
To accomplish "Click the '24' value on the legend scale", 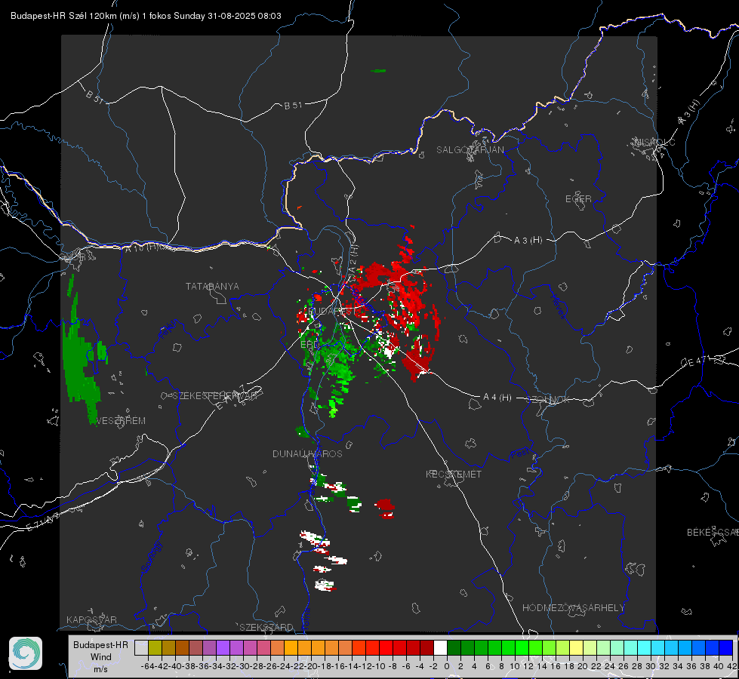I will (x=610, y=666).
